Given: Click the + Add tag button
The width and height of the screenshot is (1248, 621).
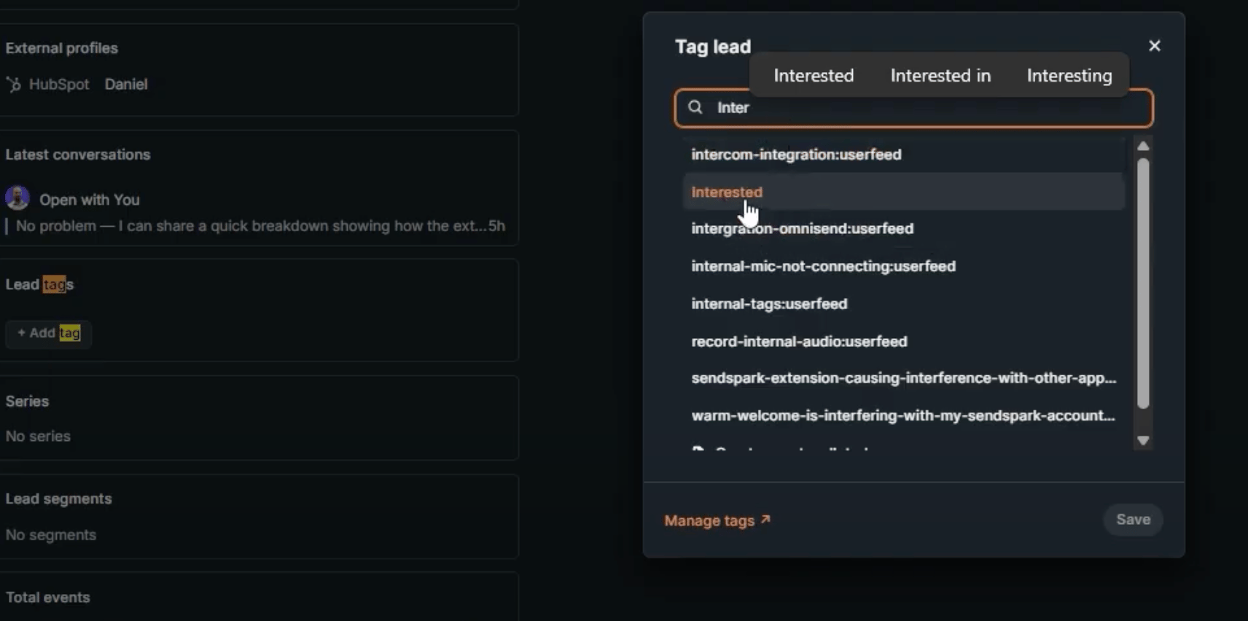Looking at the screenshot, I should 49,333.
